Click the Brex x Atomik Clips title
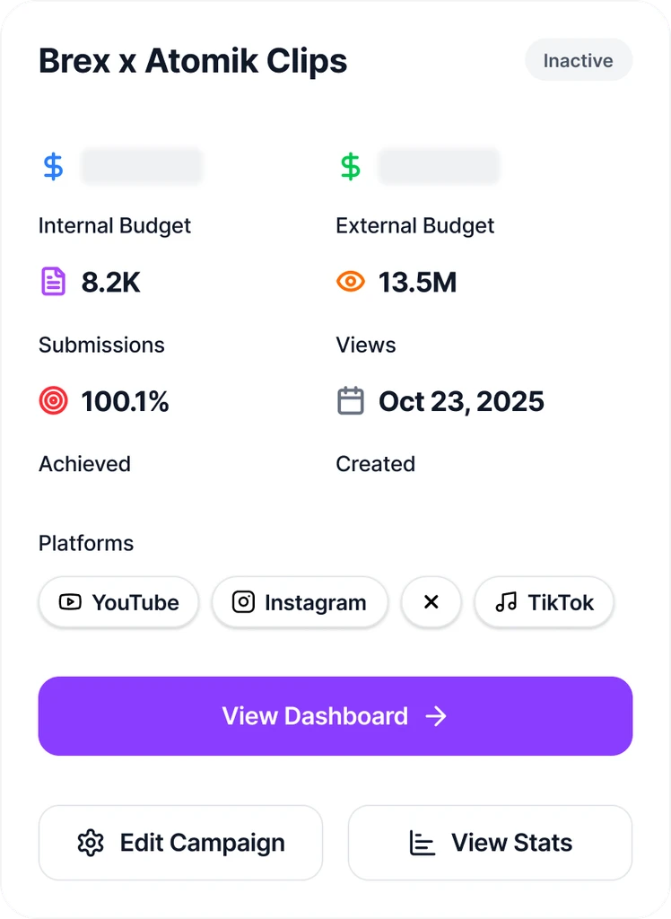 [193, 61]
